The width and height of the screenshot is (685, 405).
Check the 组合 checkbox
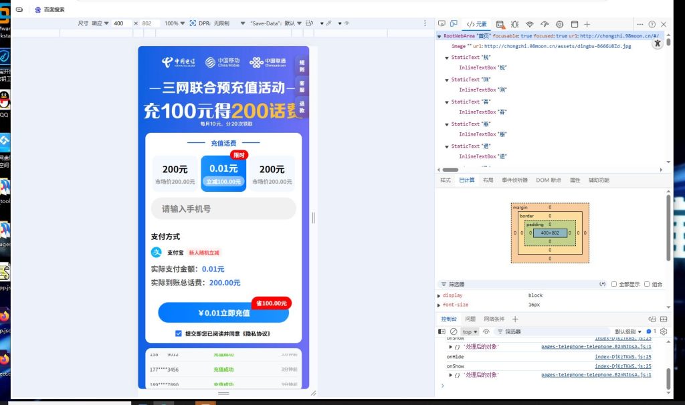[x=647, y=284]
